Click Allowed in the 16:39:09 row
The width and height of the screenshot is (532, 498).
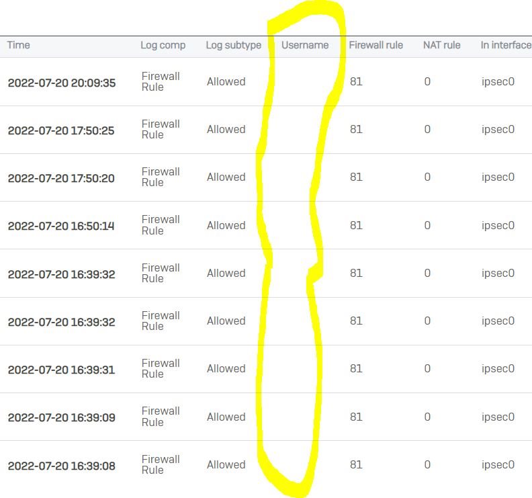226,417
